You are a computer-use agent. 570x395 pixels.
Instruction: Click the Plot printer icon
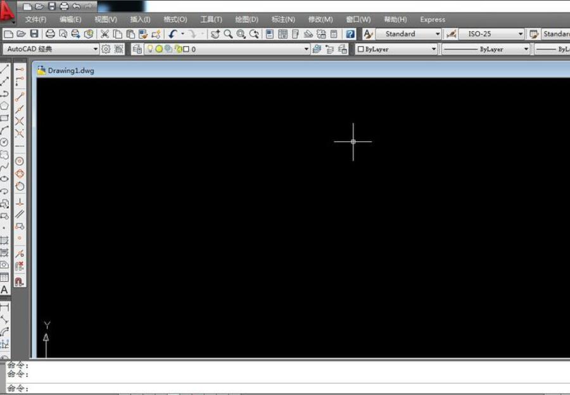coord(50,34)
